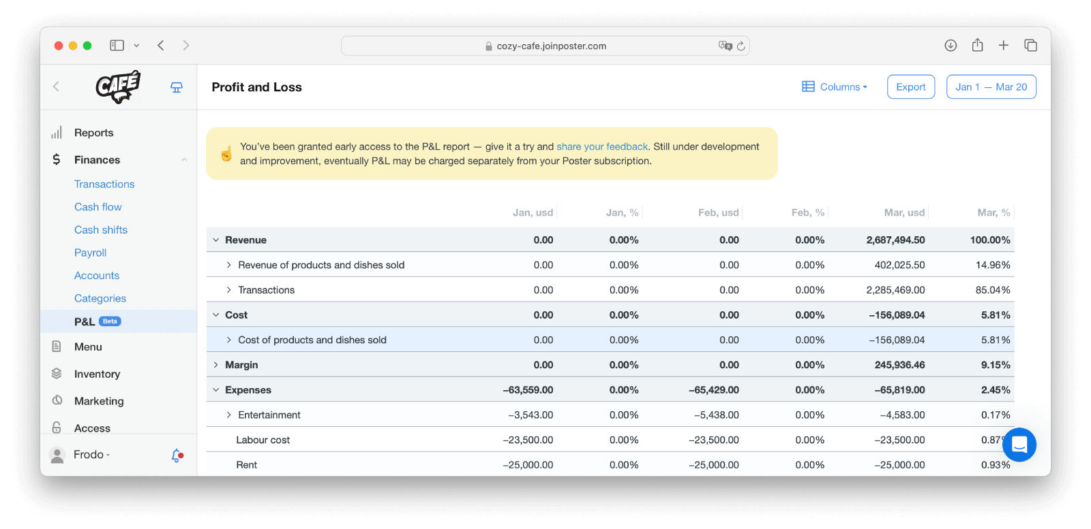
Task: Open the chat support bubble
Action: pyautogui.click(x=1019, y=445)
